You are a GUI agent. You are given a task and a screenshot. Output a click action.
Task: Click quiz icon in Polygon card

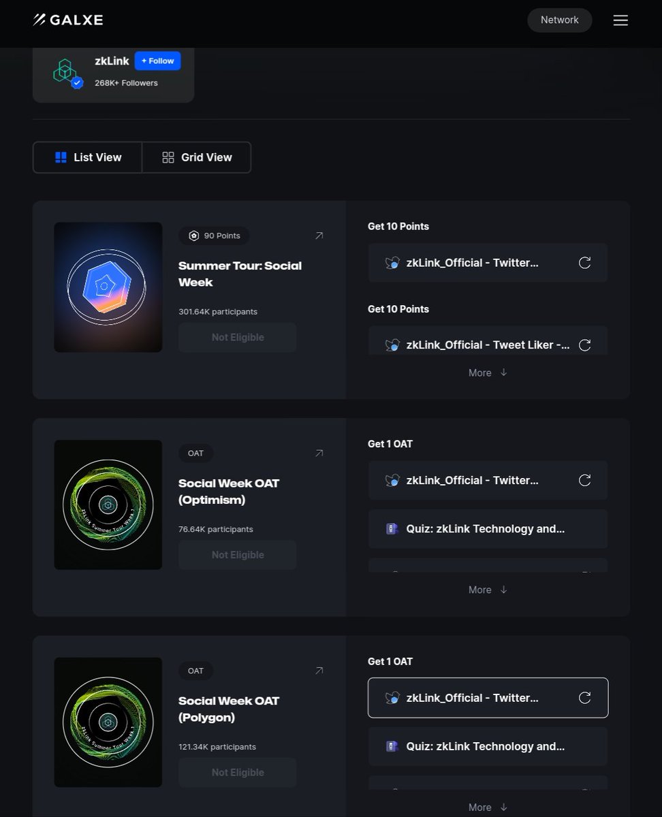(x=392, y=746)
